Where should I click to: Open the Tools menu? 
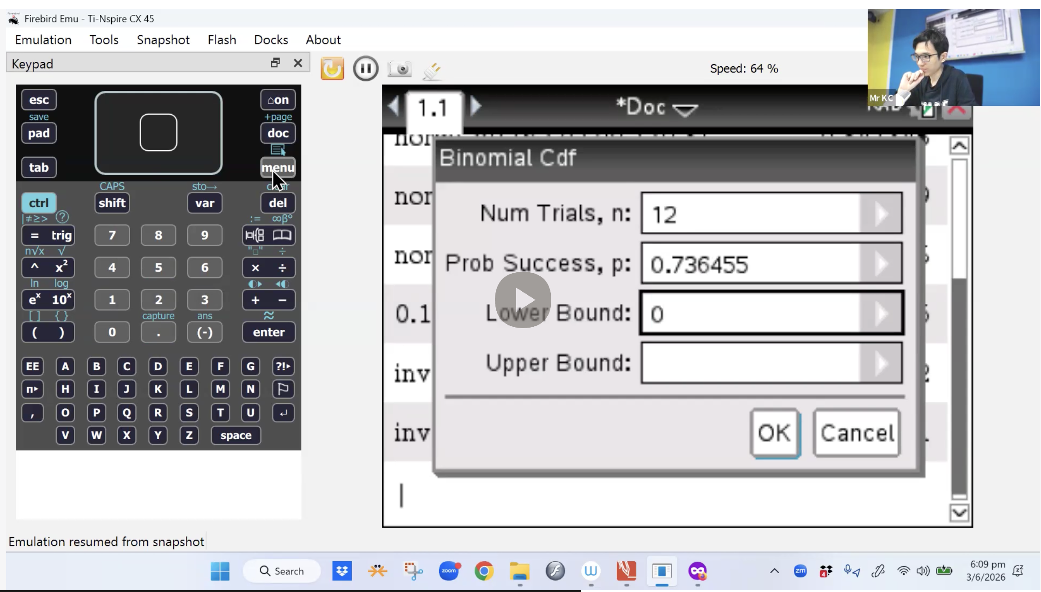click(104, 40)
